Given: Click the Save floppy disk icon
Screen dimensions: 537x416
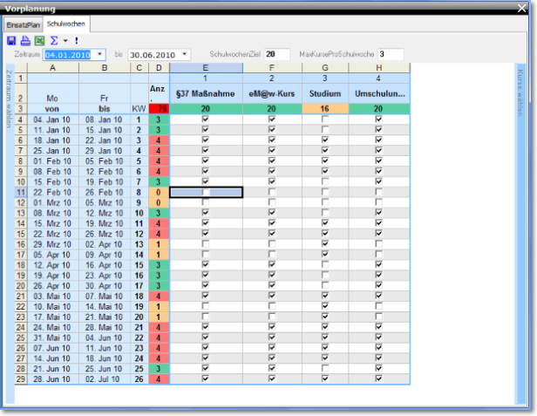Looking at the screenshot, I should (11, 40).
